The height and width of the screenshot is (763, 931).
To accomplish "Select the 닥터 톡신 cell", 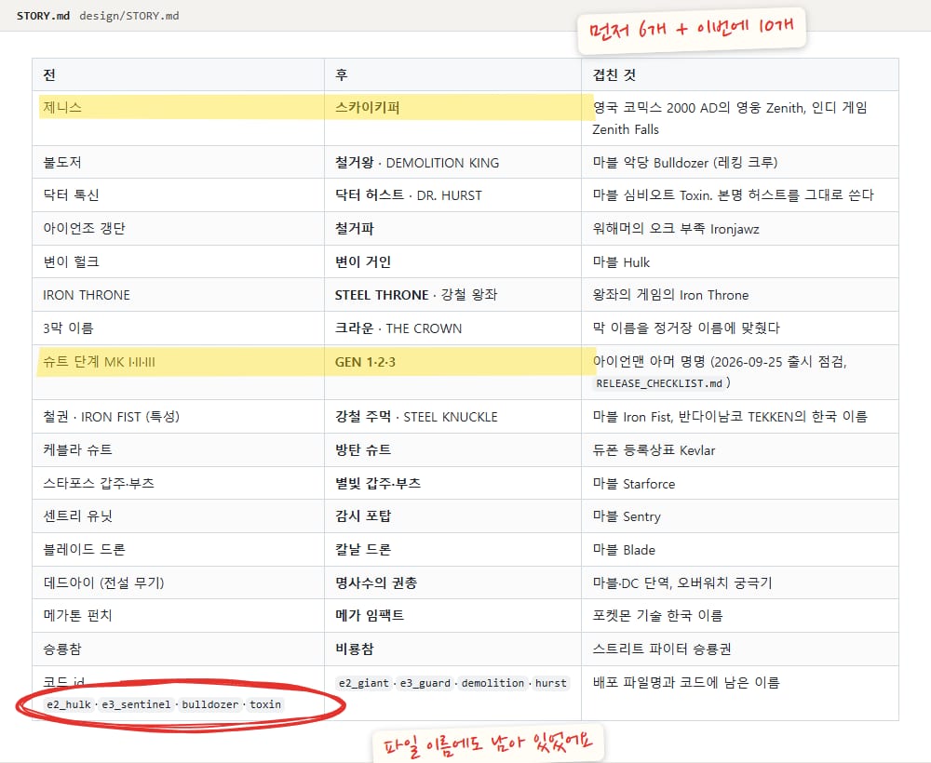I will pos(178,194).
